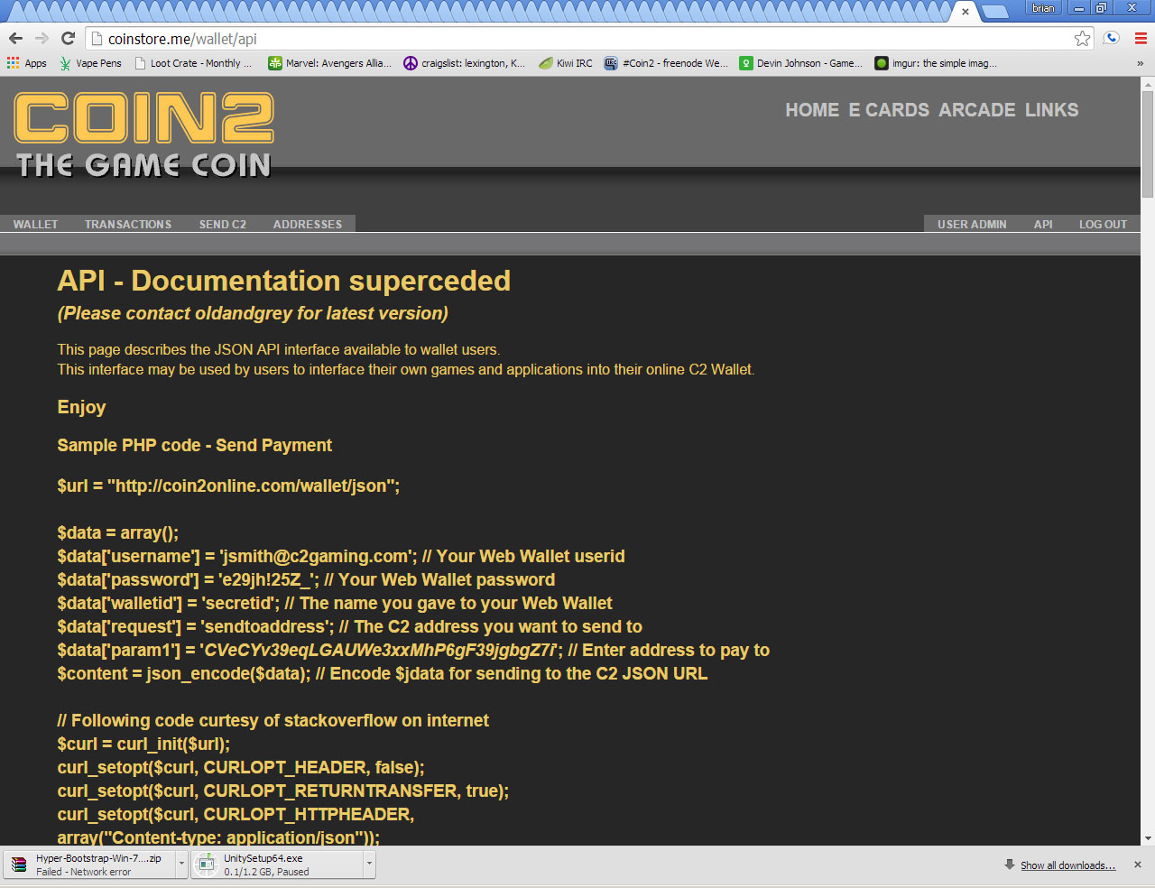Open the Chrome menu hamburger icon

(1141, 38)
